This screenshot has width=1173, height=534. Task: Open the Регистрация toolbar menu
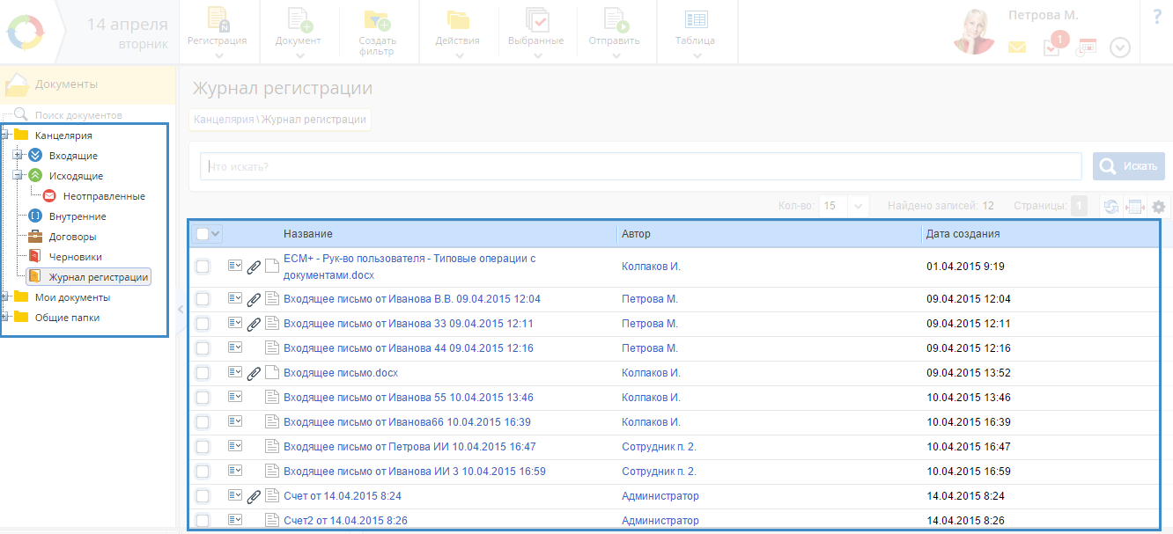click(x=218, y=32)
